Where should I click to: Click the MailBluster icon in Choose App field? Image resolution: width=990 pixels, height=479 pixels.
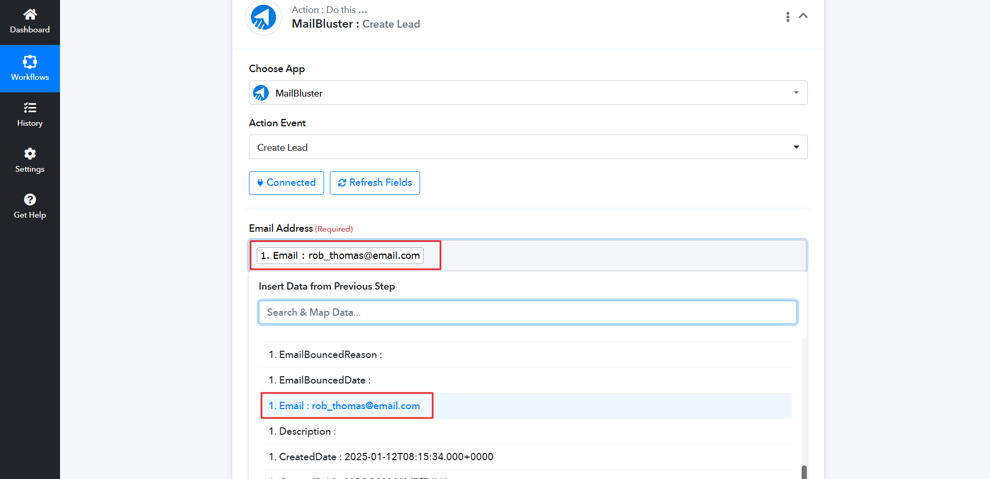[261, 93]
